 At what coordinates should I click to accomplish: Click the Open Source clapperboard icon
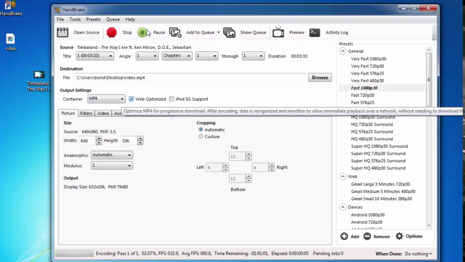tap(62, 32)
